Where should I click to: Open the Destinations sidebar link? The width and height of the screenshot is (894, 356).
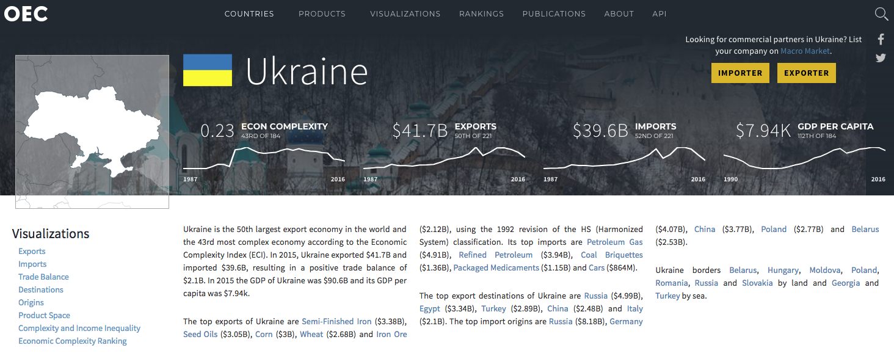coord(41,289)
